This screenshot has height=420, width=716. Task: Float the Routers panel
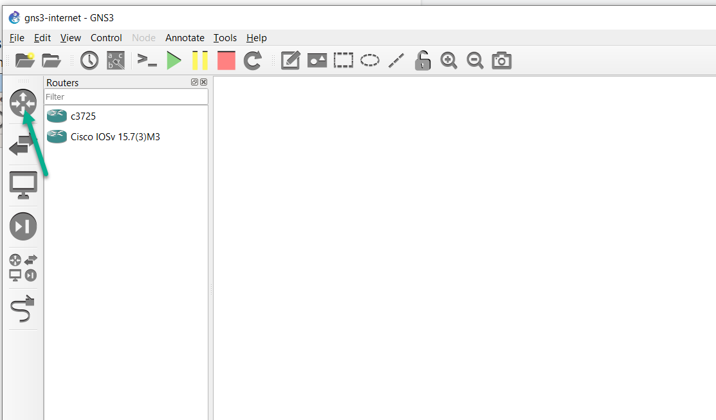tap(194, 82)
